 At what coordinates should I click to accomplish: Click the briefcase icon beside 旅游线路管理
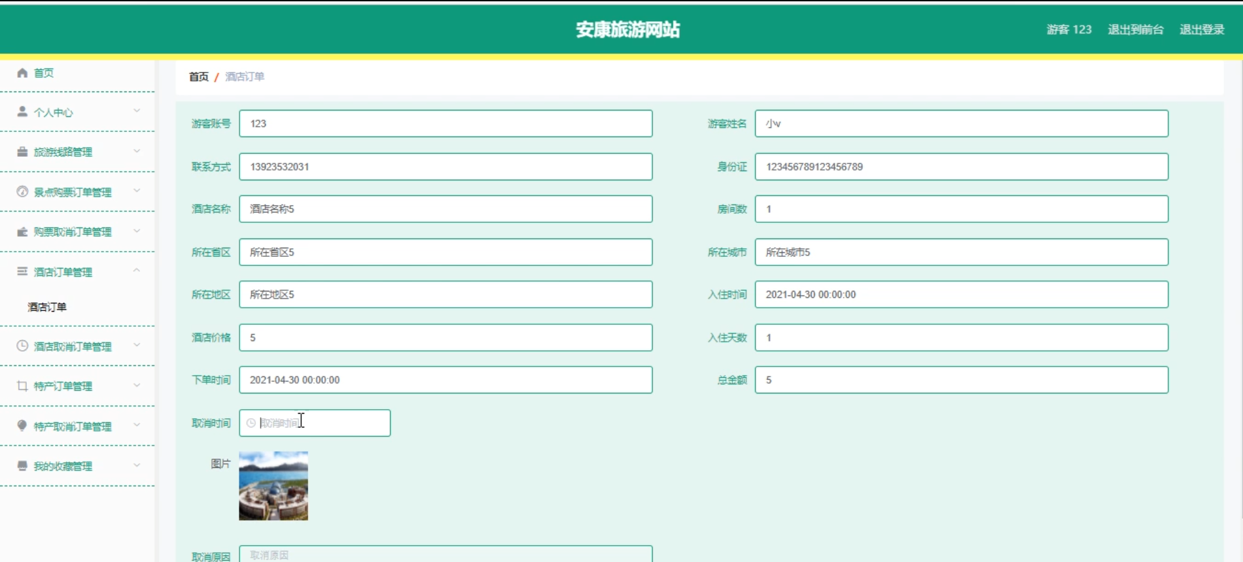pos(22,152)
